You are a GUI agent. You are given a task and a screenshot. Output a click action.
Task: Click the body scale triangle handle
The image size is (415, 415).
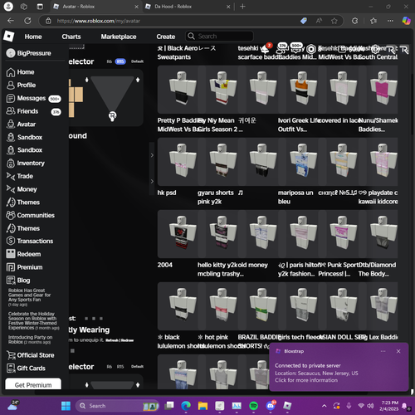tap(112, 115)
